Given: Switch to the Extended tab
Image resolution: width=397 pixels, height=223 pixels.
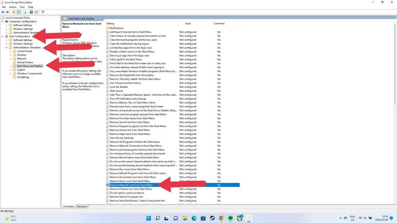Looking at the screenshot, I should tap(68, 207).
